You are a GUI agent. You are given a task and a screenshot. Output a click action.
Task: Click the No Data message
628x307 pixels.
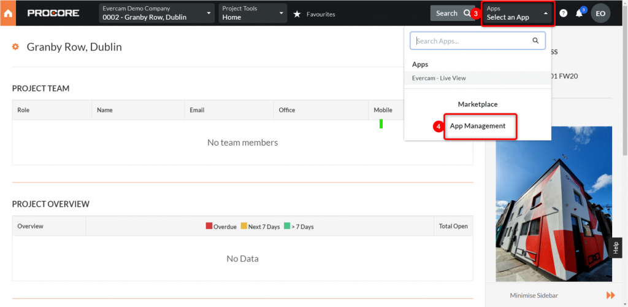coord(242,258)
